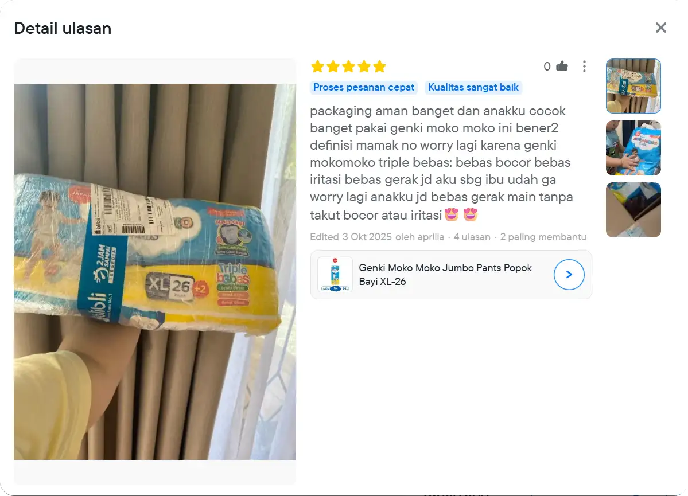Image resolution: width=688 pixels, height=496 pixels.
Task: Click the like count number zero
Action: click(x=547, y=66)
